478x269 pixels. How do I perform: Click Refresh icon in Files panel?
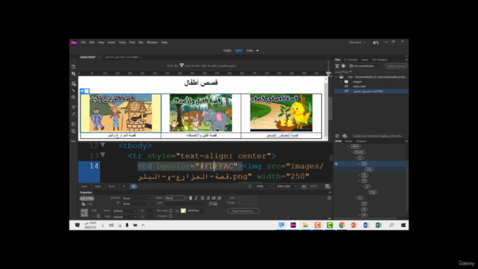(337, 136)
